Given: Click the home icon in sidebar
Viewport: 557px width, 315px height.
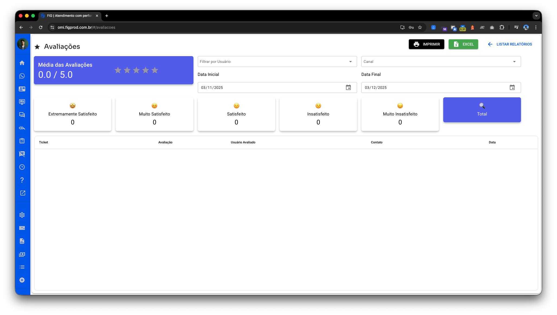Looking at the screenshot, I should coord(22,63).
